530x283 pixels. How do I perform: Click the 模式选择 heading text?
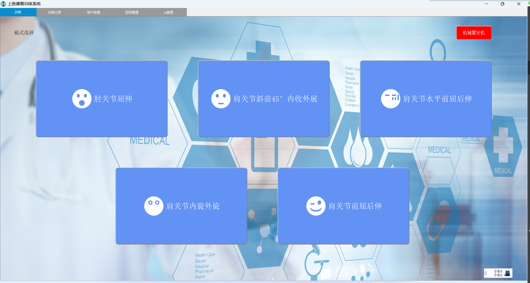(24, 33)
